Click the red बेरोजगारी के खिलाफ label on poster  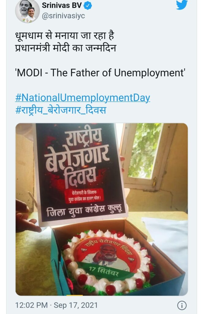coord(85,196)
